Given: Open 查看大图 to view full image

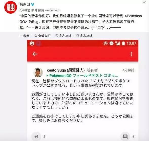Looking at the screenshot, I should (x=42, y=36).
